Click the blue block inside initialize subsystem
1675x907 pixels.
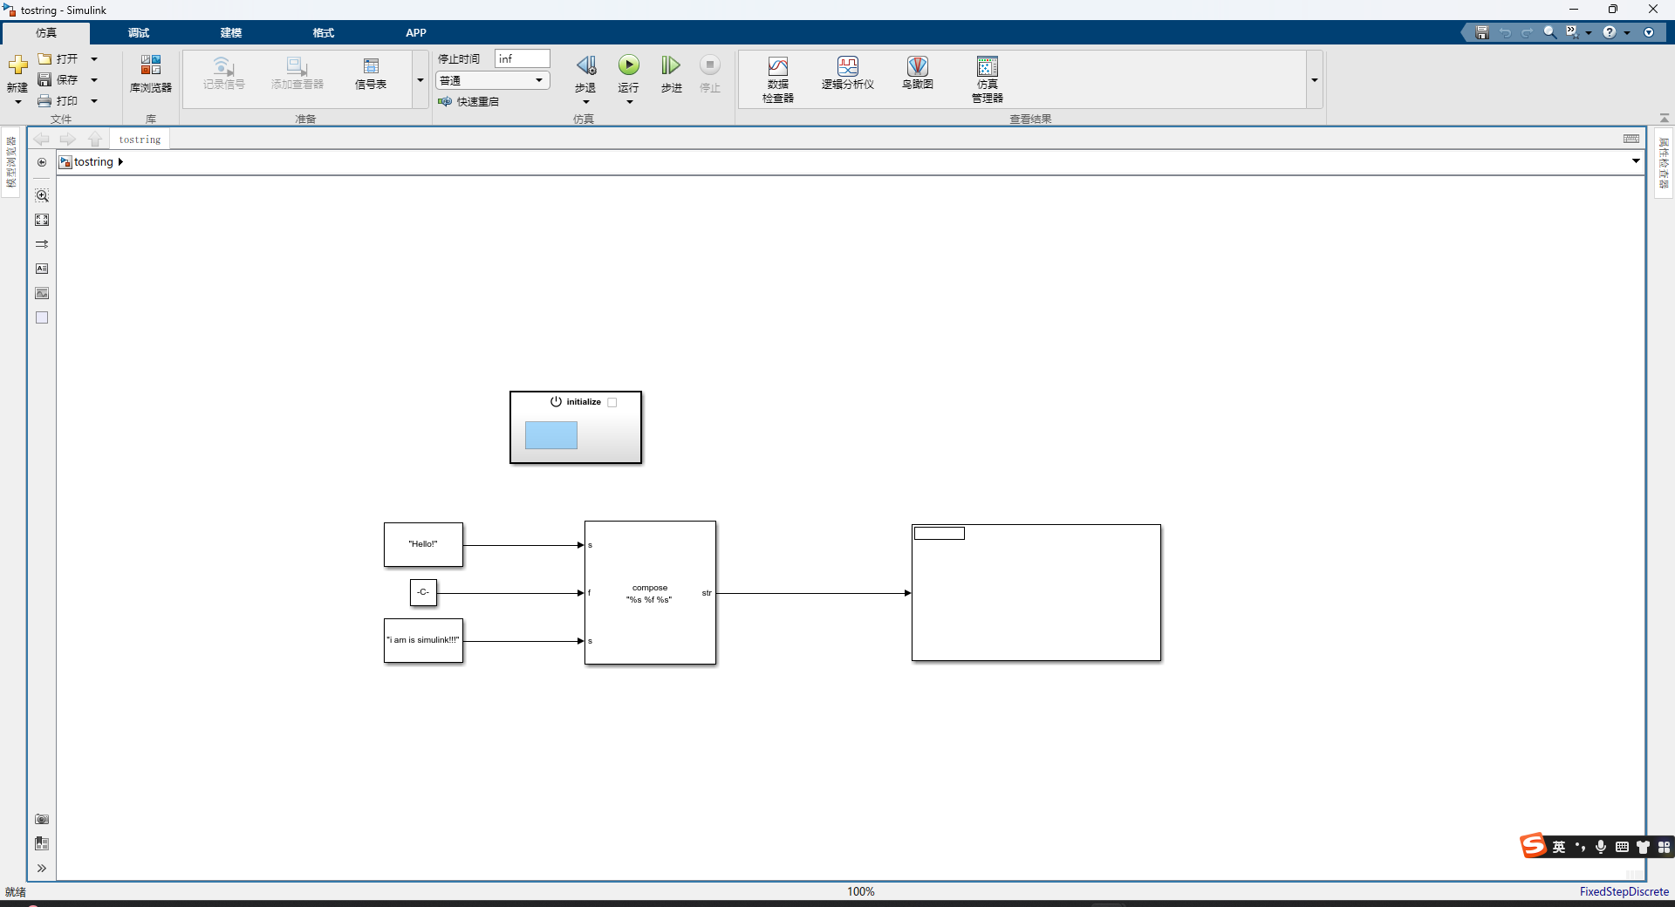[551, 435]
